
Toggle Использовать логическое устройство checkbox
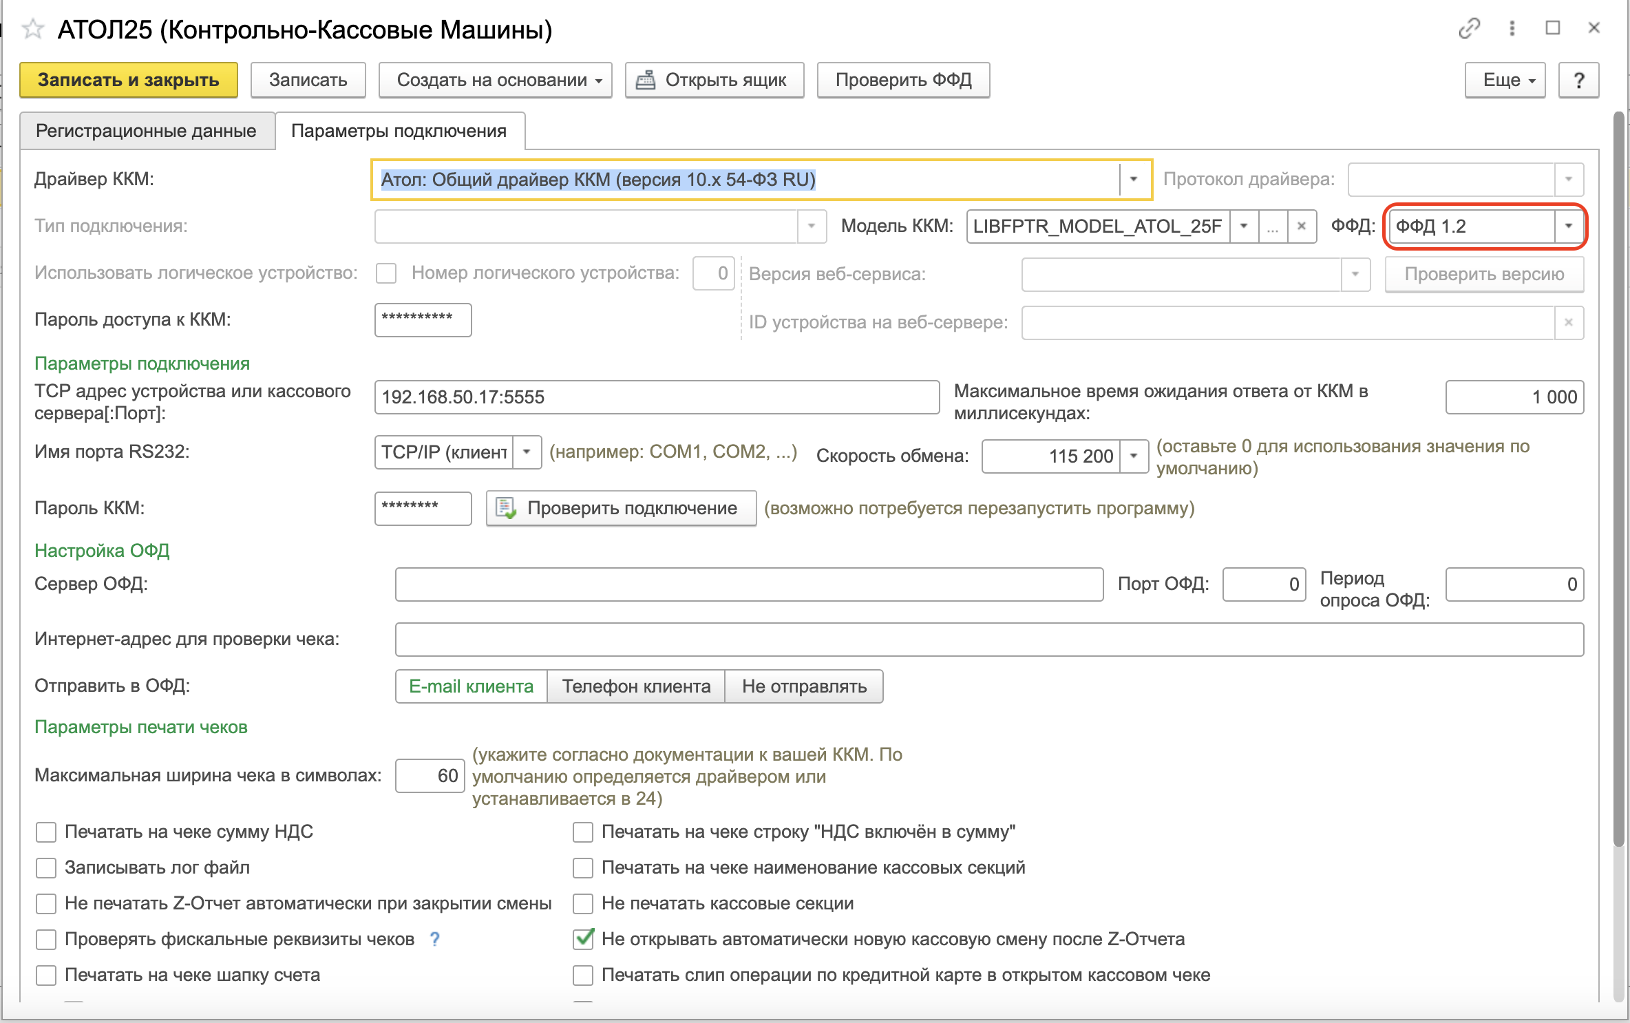386,273
